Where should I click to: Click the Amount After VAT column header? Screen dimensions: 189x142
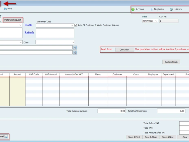pos(74,74)
